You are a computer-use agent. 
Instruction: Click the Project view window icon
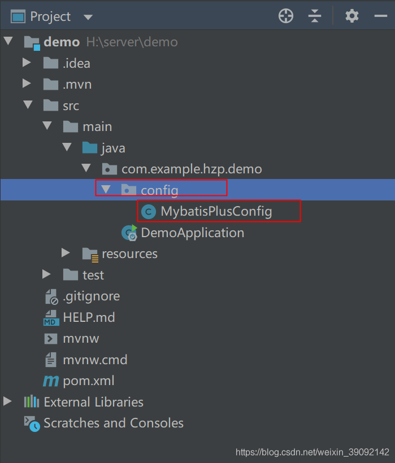click(18, 16)
